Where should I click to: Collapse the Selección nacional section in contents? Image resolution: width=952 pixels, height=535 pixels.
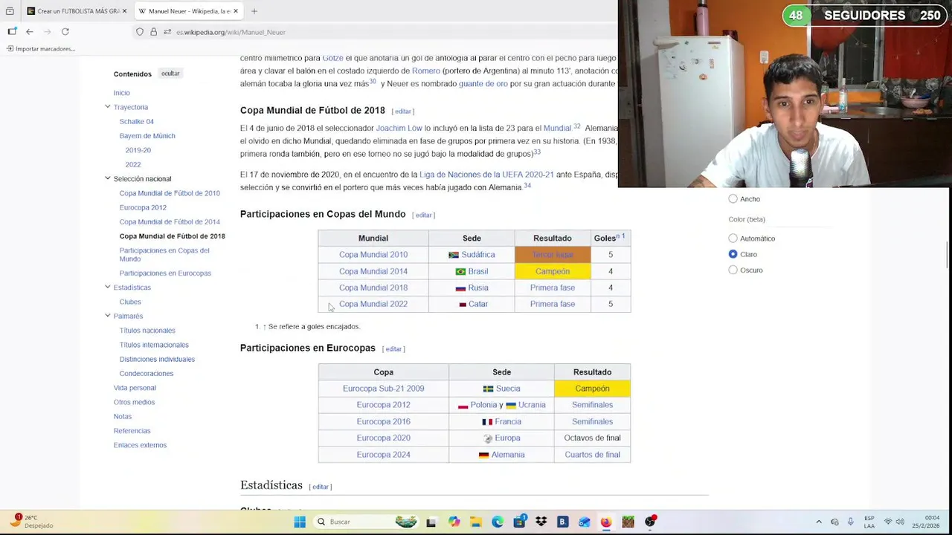coord(108,178)
